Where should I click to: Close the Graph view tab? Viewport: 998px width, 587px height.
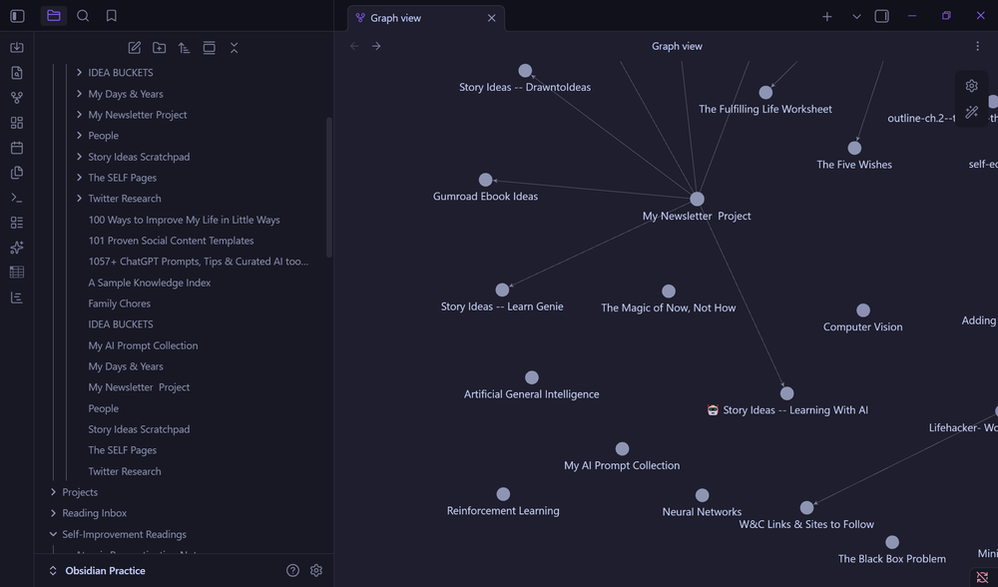tap(491, 18)
